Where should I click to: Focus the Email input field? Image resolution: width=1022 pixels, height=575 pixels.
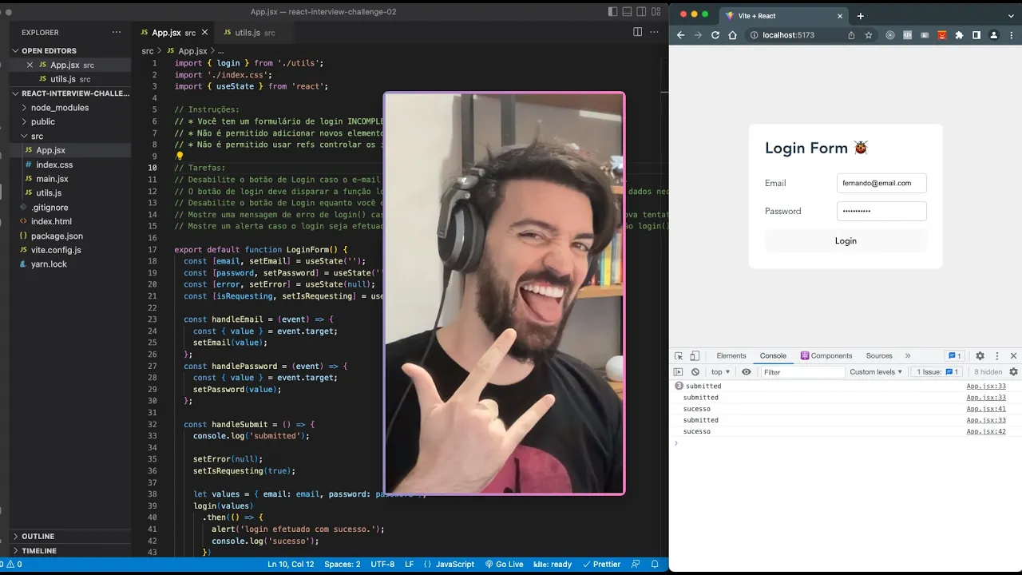[881, 183]
